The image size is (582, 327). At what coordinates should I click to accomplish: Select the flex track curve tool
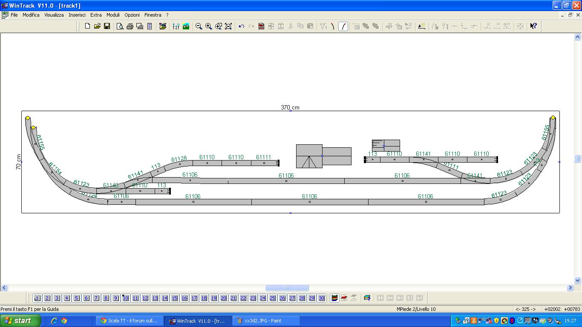tap(343, 26)
